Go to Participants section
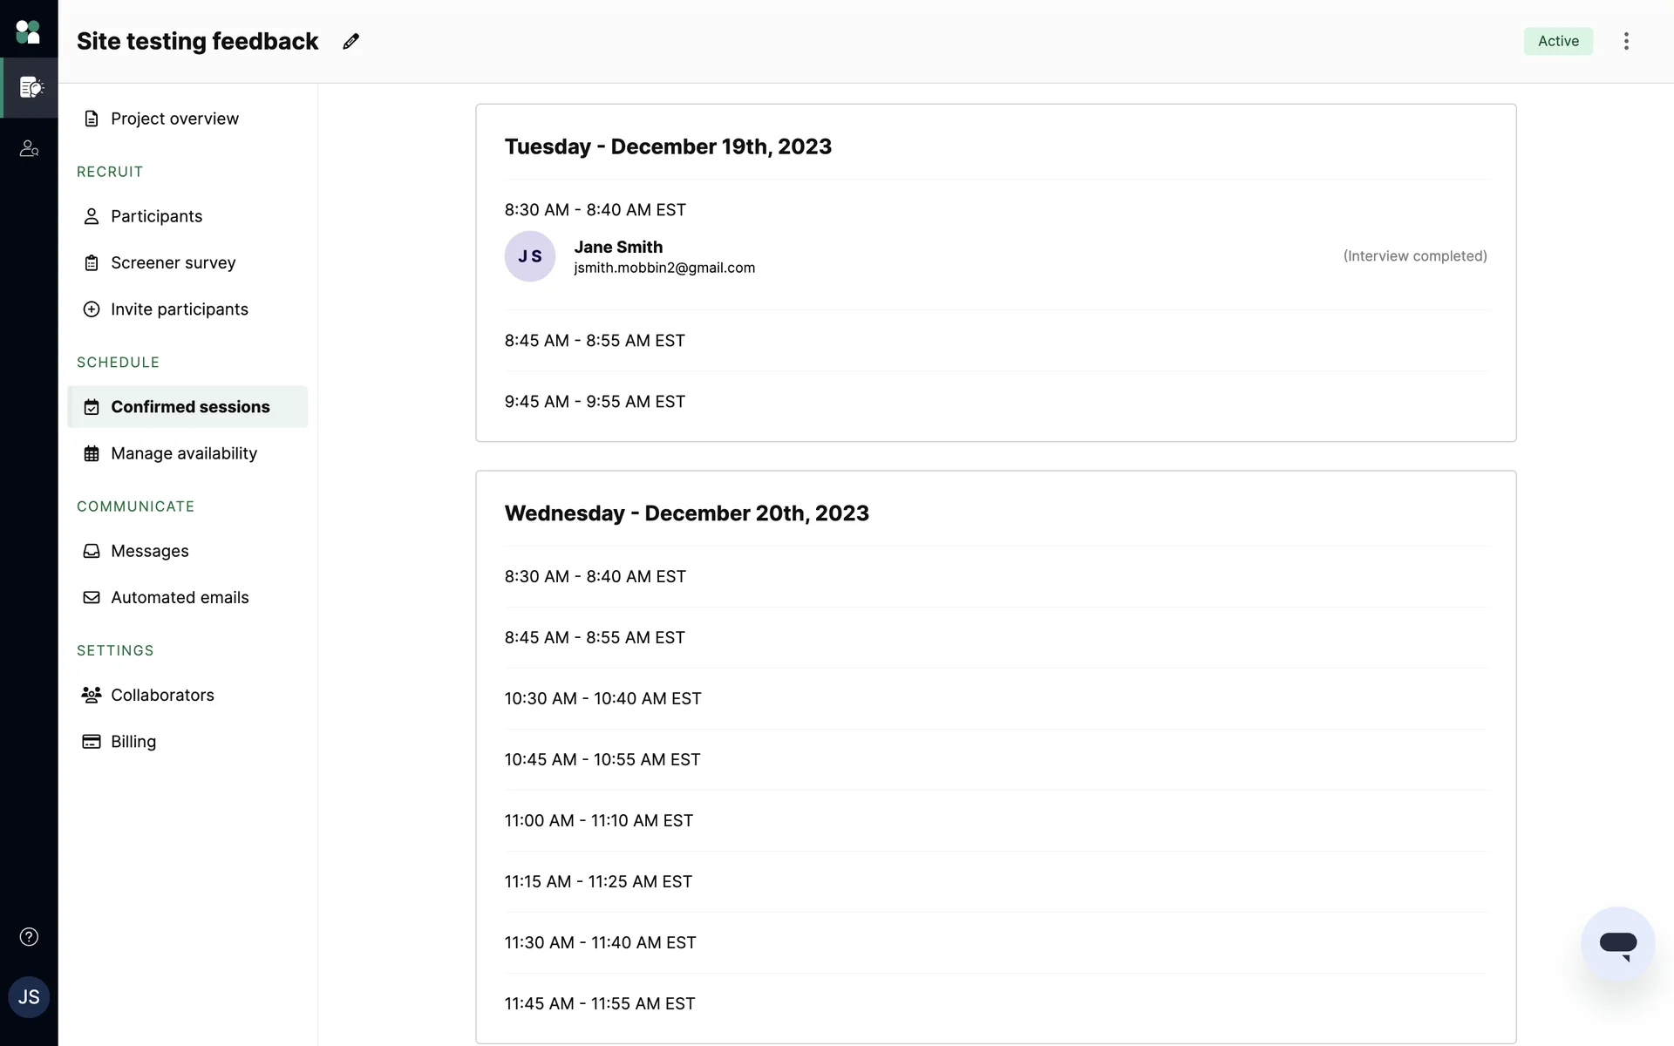Viewport: 1674px width, 1046px height. coord(156,216)
